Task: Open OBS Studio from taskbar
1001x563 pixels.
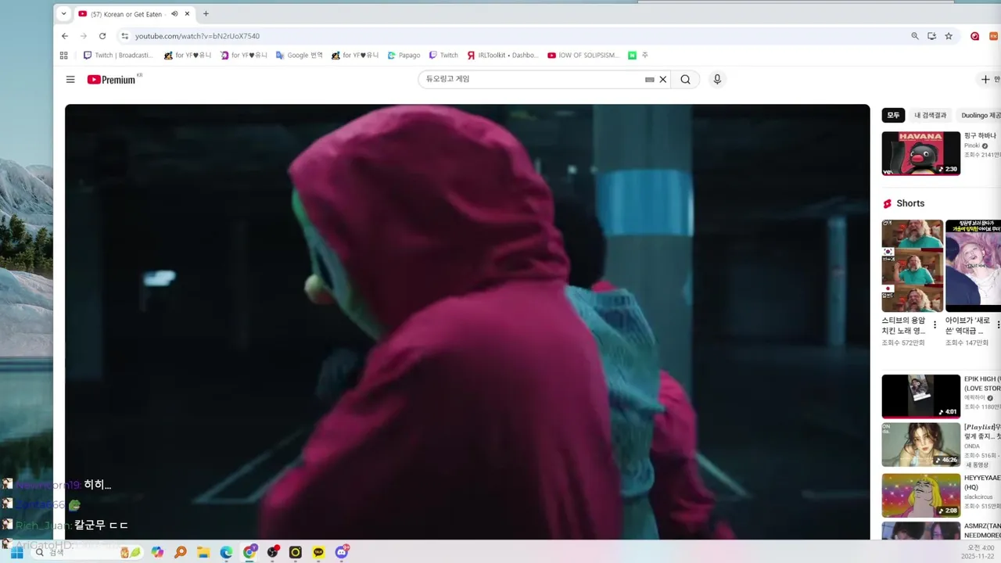Action: click(x=272, y=552)
